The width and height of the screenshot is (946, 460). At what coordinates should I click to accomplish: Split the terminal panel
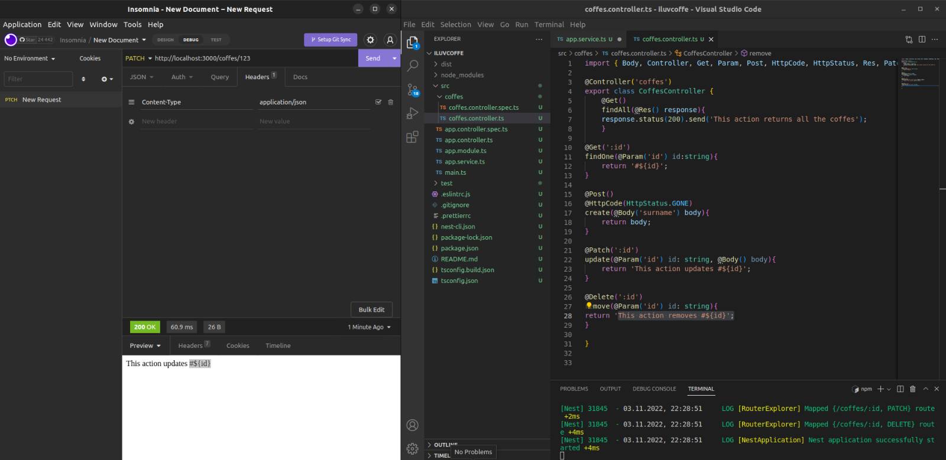click(900, 389)
